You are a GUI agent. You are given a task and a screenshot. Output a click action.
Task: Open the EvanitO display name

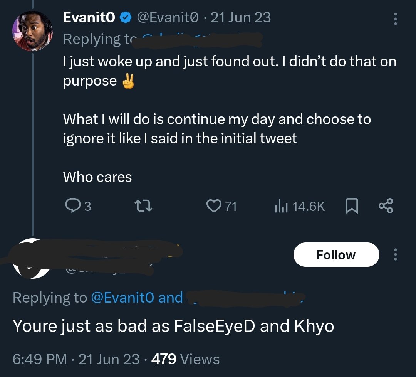pos(89,17)
